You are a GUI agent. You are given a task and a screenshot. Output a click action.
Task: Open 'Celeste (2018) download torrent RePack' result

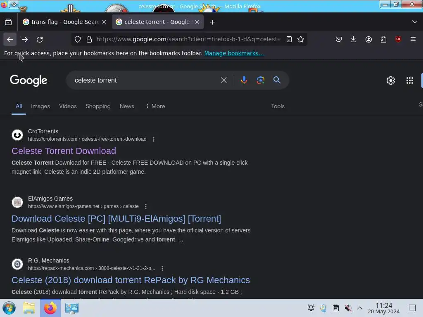click(x=131, y=280)
